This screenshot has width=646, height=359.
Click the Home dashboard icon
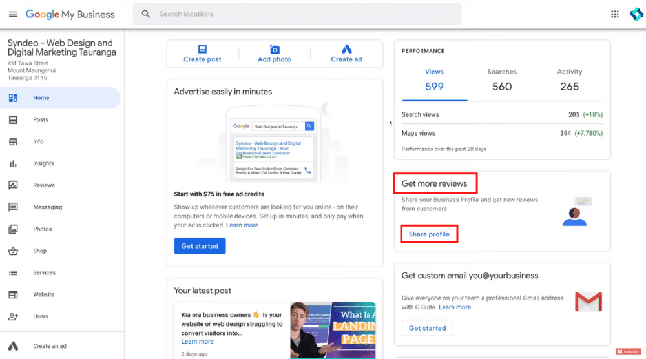pos(13,97)
